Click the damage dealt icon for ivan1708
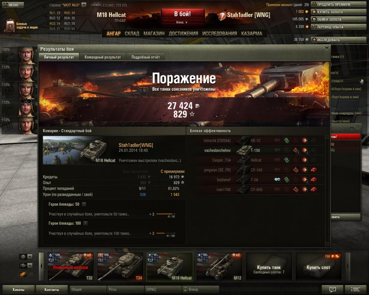 coord(304,189)
